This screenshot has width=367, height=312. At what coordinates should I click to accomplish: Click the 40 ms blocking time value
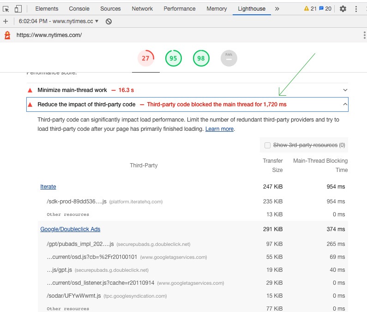click(x=337, y=270)
